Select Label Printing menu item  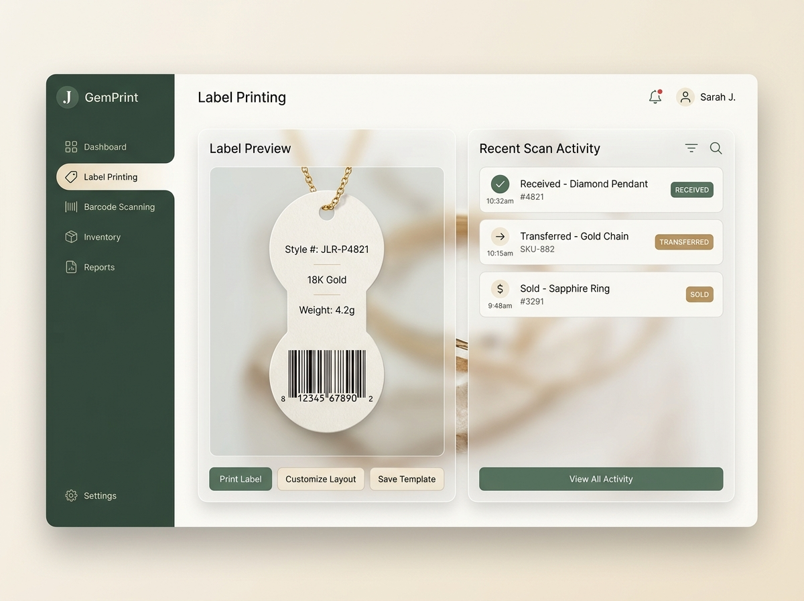point(115,177)
